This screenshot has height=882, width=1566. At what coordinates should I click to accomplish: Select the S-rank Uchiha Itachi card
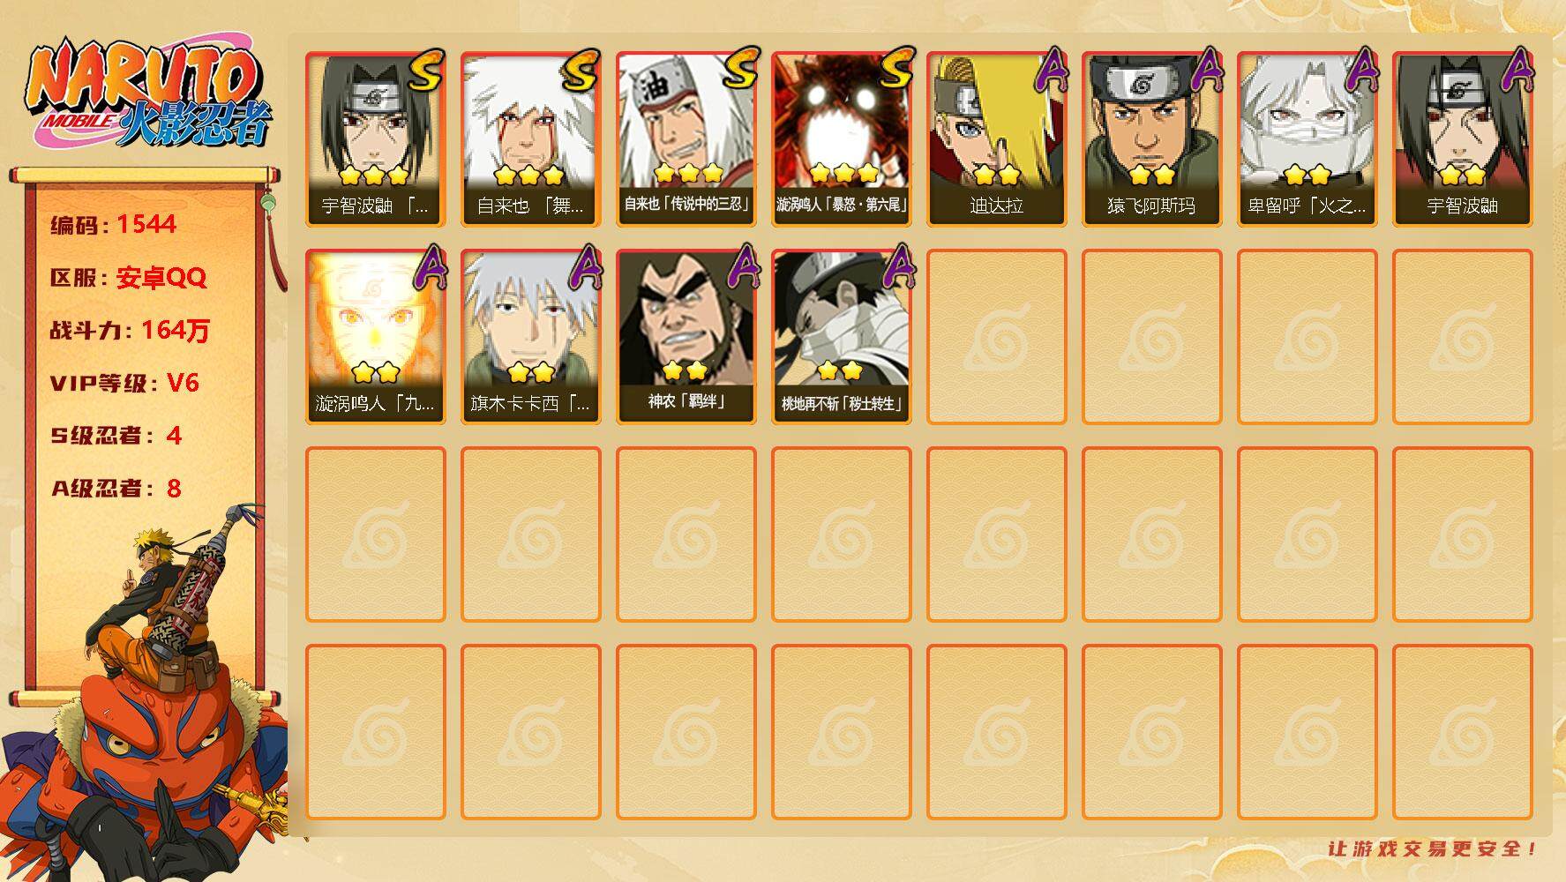point(375,139)
